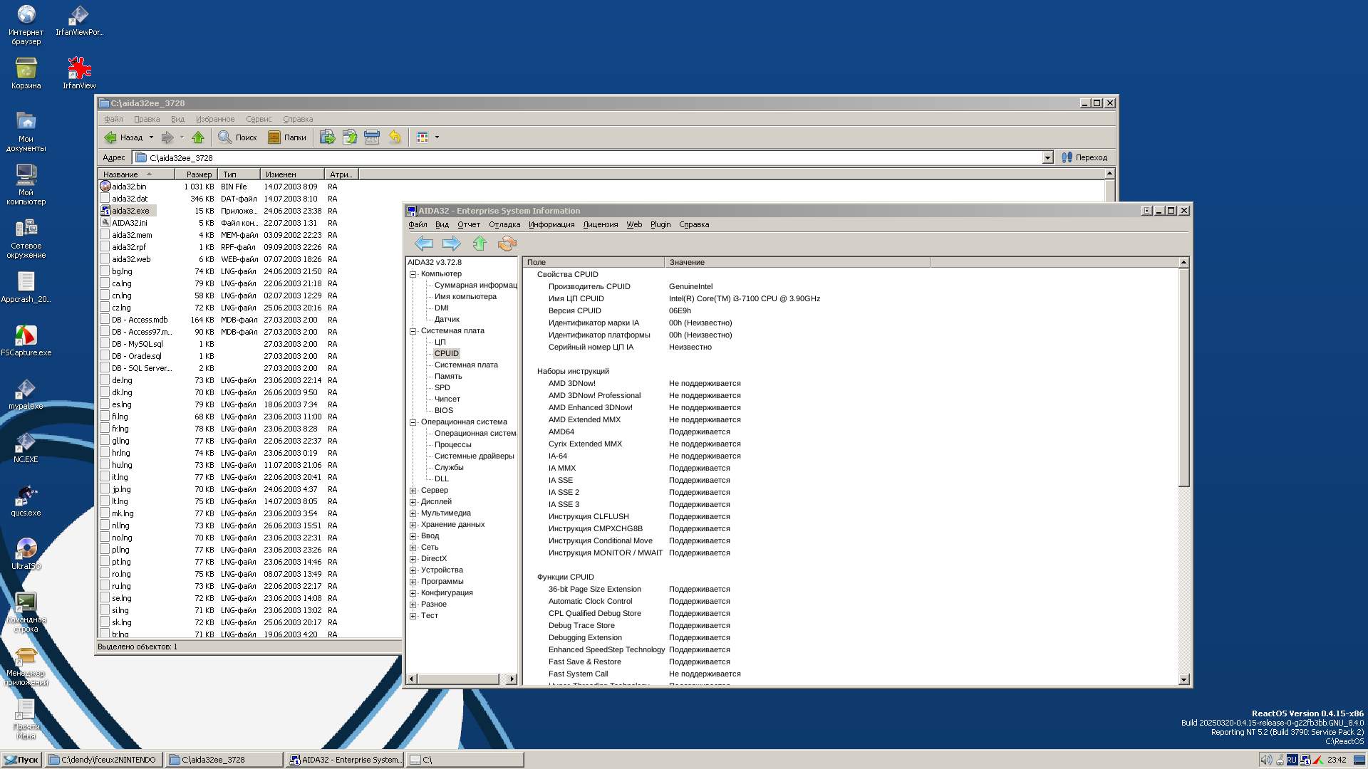This screenshot has width=1368, height=769.
Task: Click AIDA32 refresh icon in toolbar
Action: [x=507, y=244]
